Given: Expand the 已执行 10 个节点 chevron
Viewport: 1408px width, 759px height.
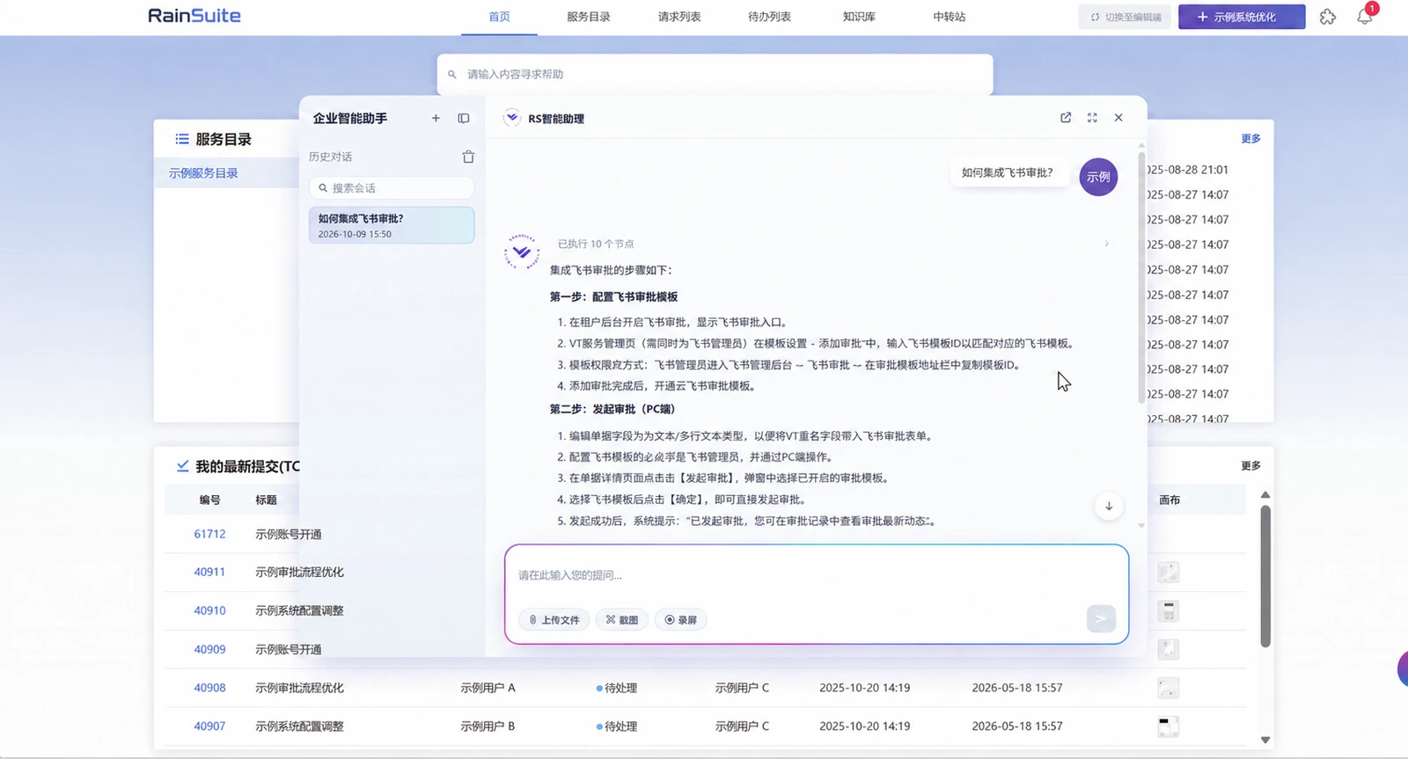Looking at the screenshot, I should pos(1107,244).
